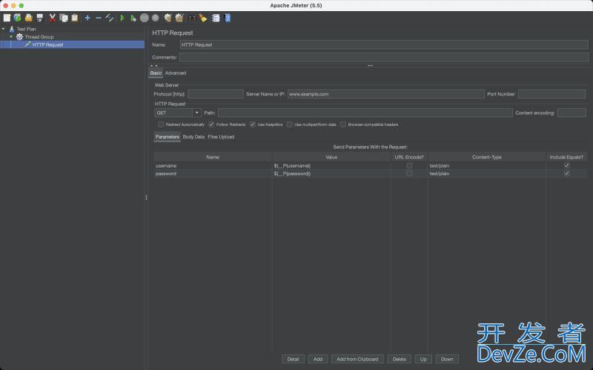Click the HTTP Request pipette icon in tree

click(27, 44)
